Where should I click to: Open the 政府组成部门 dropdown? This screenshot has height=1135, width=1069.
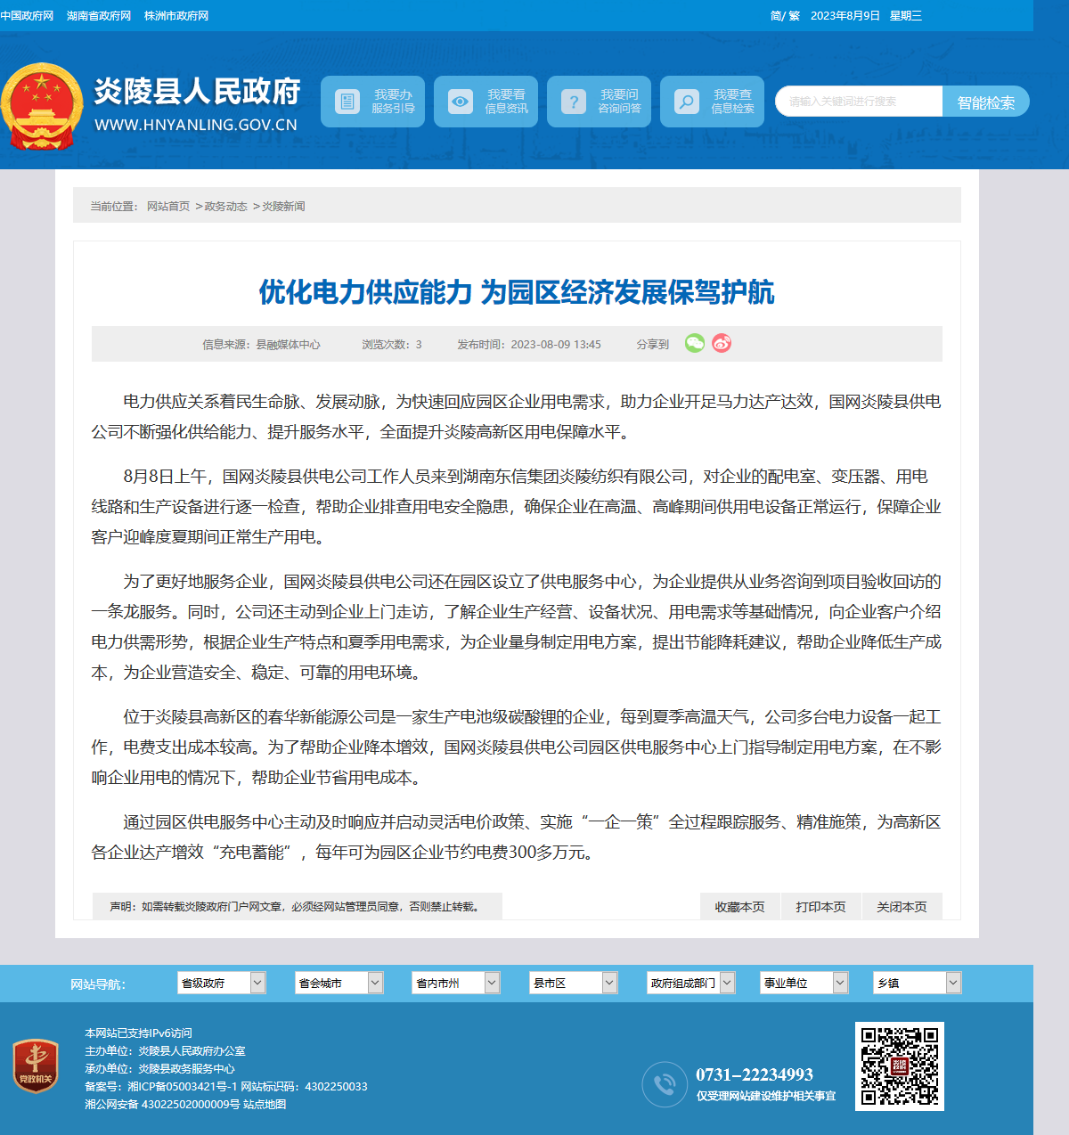[691, 983]
